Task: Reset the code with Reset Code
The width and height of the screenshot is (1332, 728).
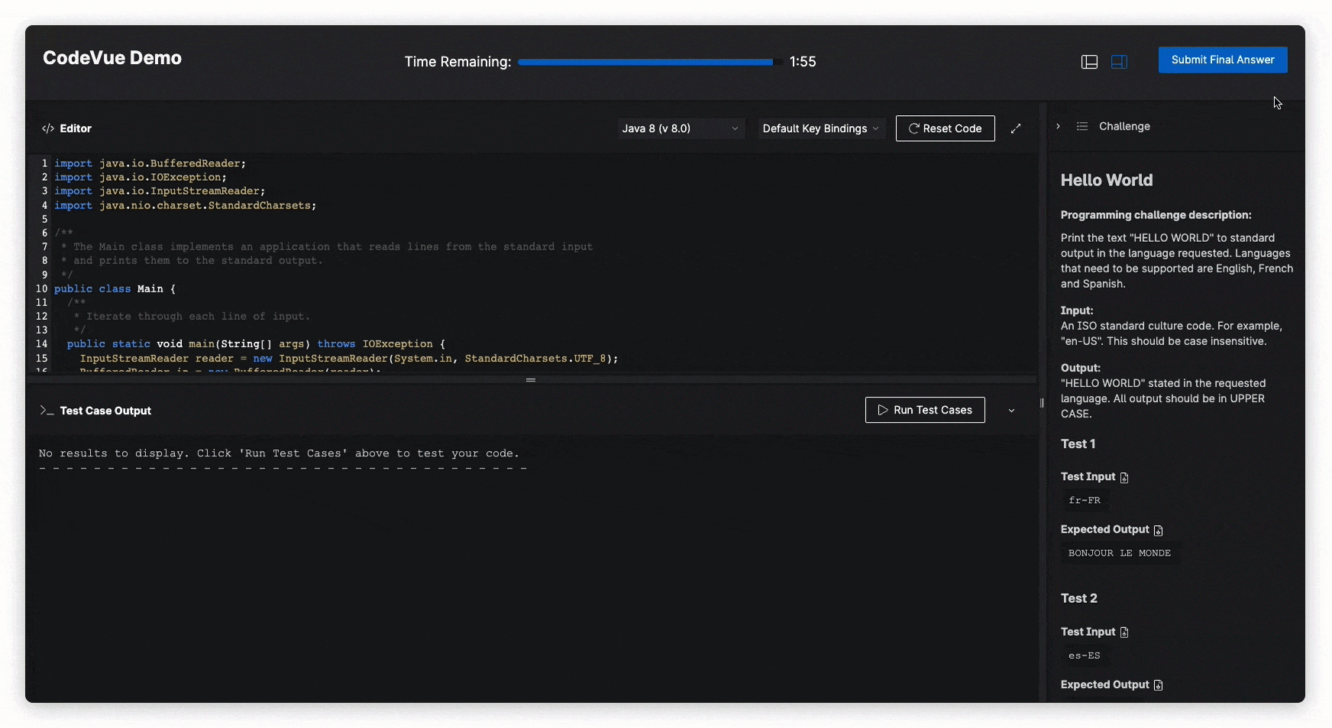Action: pos(945,128)
